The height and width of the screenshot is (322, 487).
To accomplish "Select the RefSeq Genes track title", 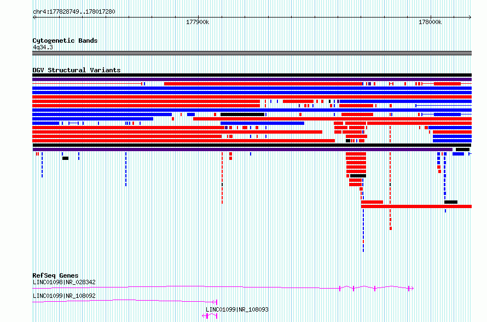I will coord(55,275).
